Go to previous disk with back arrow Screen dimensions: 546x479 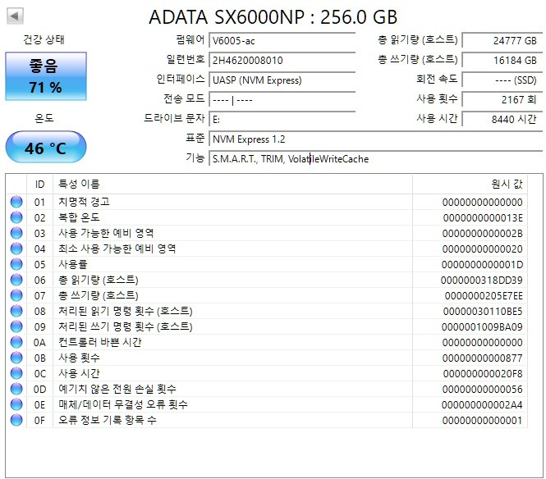tap(15, 16)
